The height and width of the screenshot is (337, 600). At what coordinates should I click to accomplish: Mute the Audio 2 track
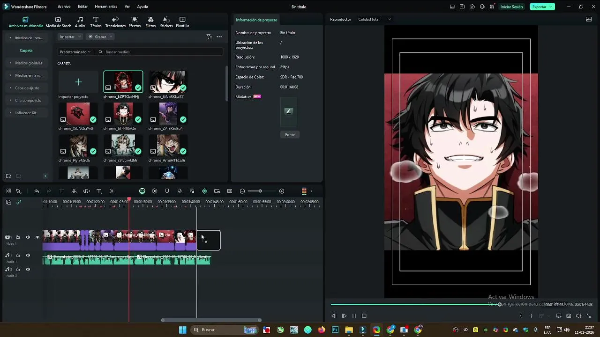coord(28,270)
